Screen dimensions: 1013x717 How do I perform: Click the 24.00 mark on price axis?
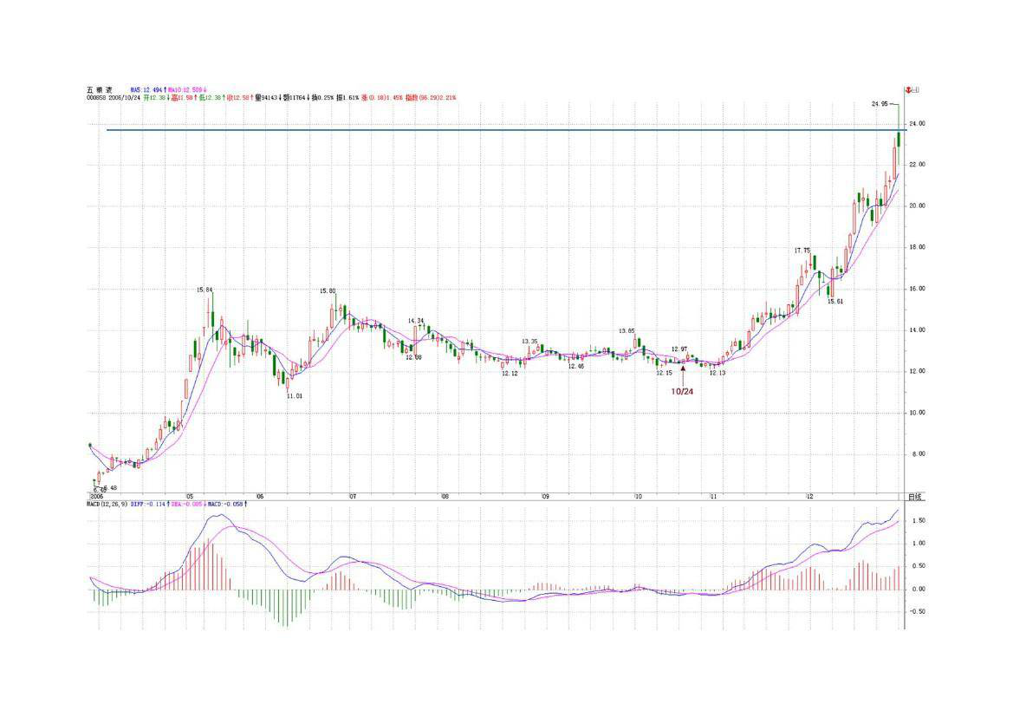tap(917, 124)
